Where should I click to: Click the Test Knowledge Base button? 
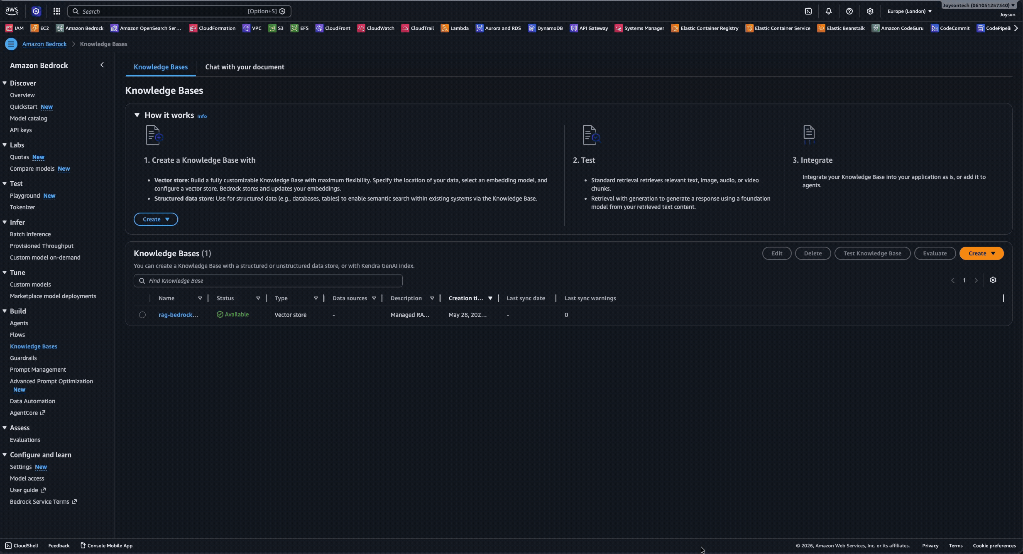click(x=872, y=253)
